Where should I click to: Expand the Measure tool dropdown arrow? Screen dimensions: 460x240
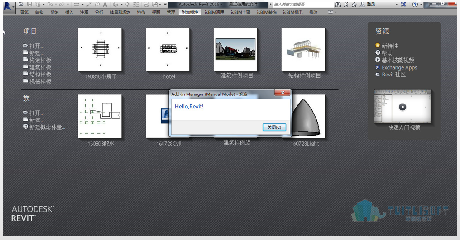(82, 5)
